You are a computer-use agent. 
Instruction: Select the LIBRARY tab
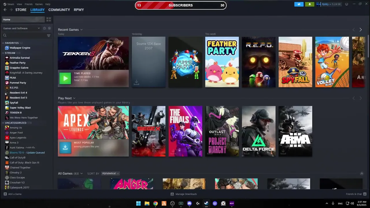37,10
